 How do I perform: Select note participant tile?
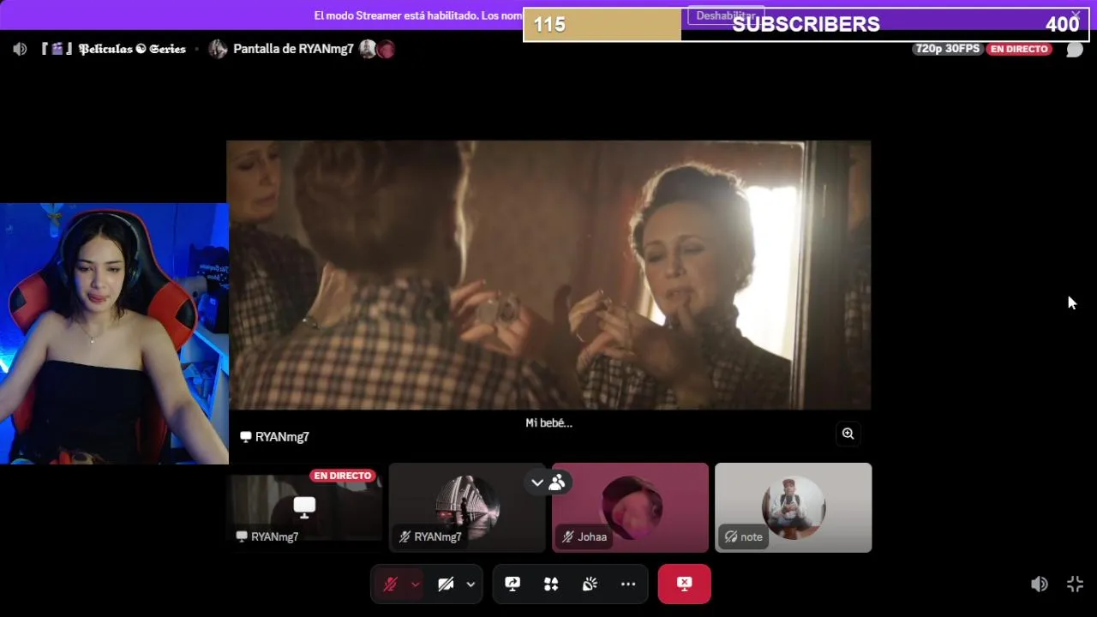pos(793,507)
